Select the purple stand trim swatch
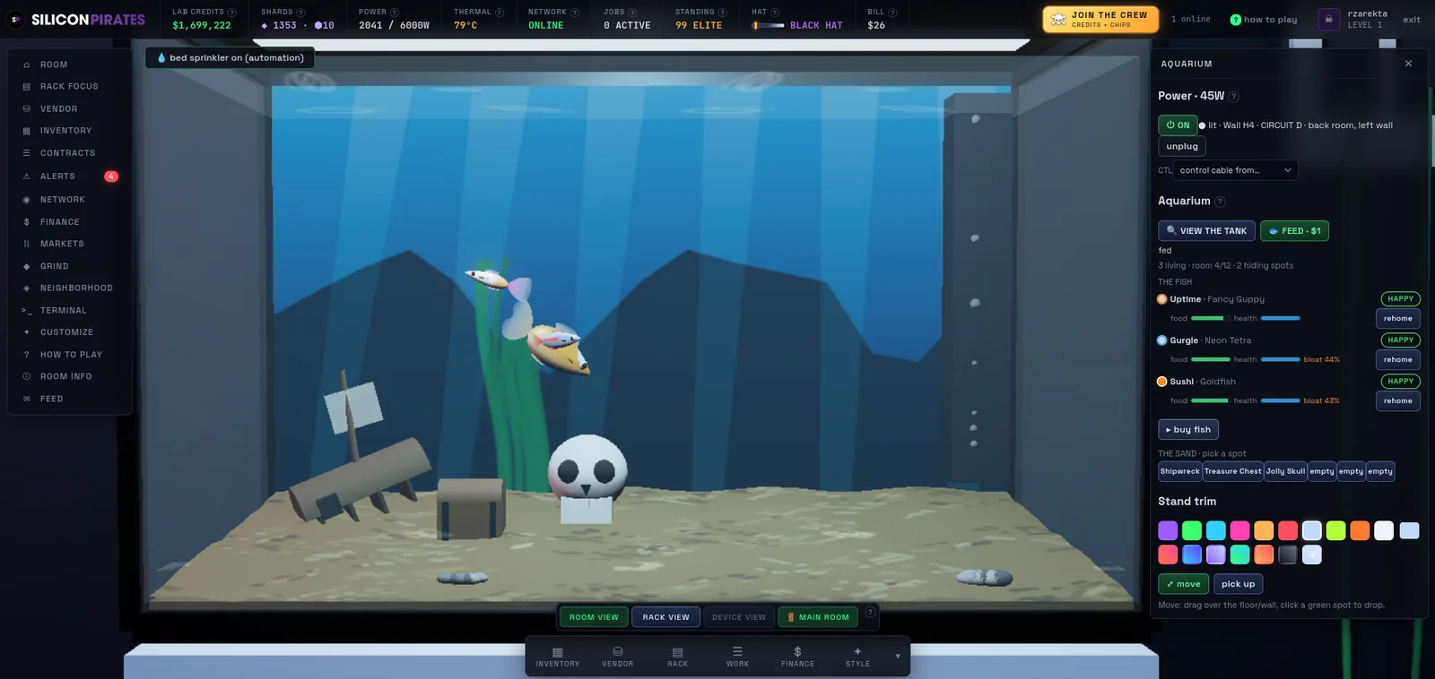Image resolution: width=1435 pixels, height=679 pixels. coord(1168,530)
